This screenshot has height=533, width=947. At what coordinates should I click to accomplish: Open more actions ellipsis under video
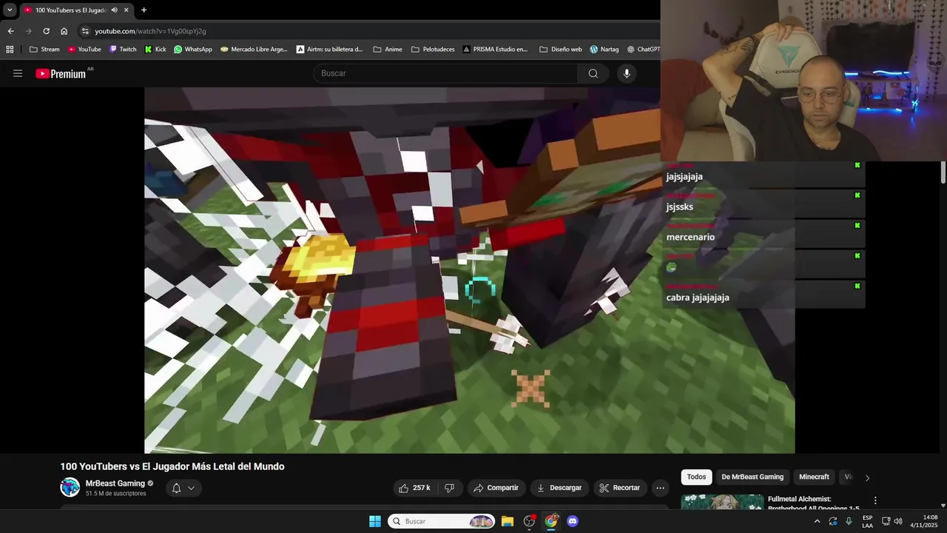[660, 488]
